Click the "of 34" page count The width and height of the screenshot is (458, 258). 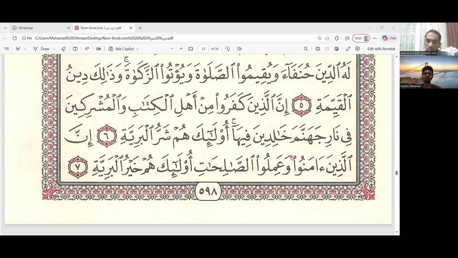[x=215, y=49]
